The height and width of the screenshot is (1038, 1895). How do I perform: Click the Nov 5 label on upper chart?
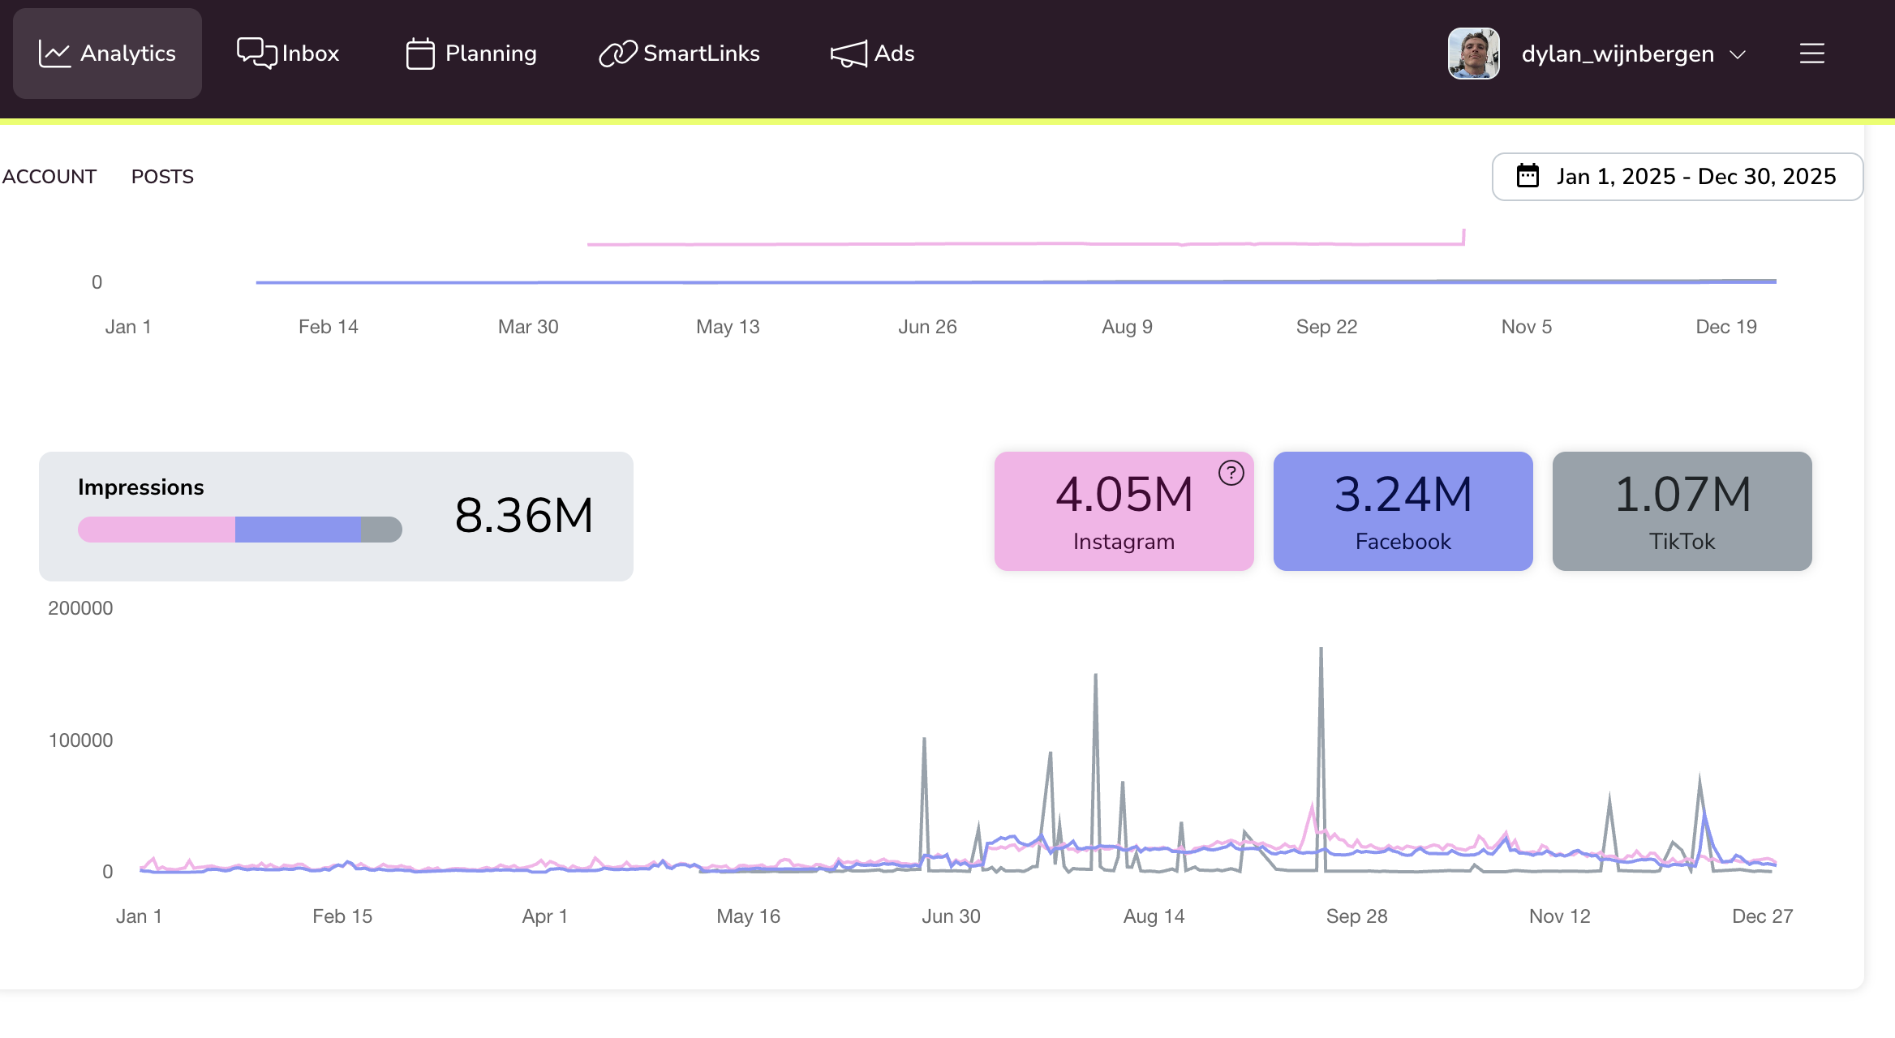(x=1527, y=327)
